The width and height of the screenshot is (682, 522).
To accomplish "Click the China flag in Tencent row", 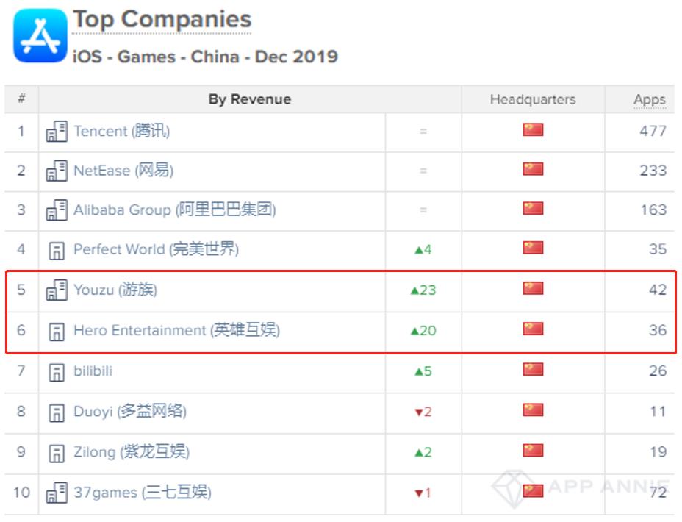I will click(x=533, y=129).
